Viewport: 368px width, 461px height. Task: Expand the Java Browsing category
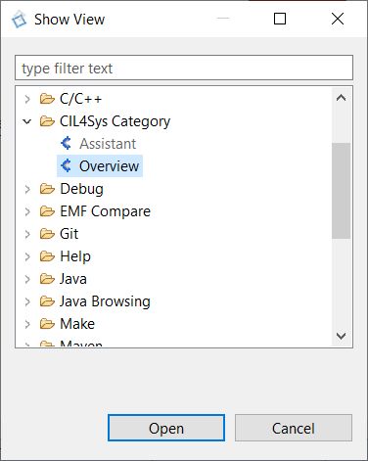[27, 301]
